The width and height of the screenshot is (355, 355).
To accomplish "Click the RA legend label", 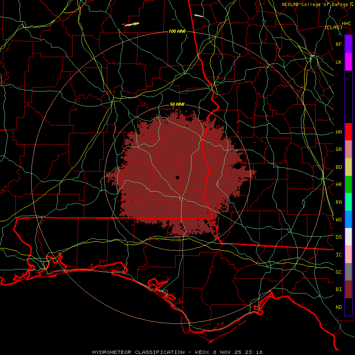I will pyautogui.click(x=338, y=202).
